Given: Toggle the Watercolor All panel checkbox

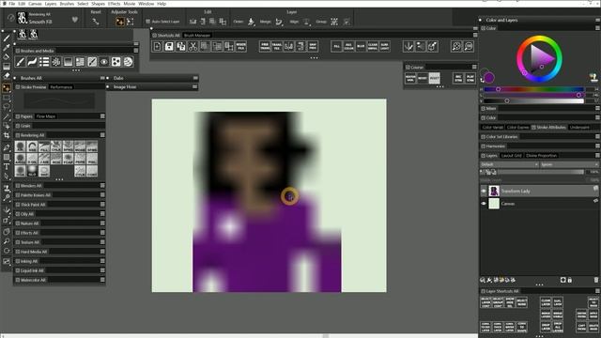Looking at the screenshot, I should [18, 280].
